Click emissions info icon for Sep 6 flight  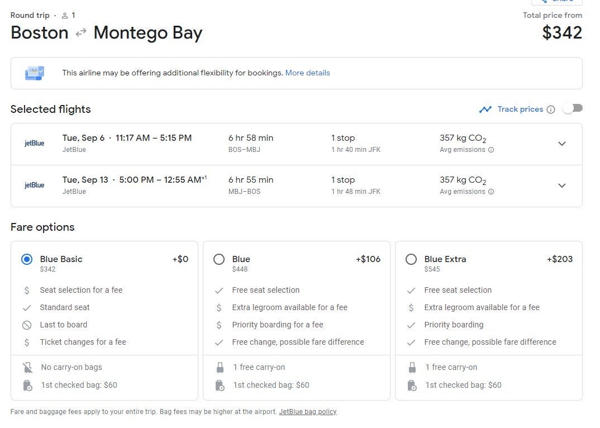point(491,150)
